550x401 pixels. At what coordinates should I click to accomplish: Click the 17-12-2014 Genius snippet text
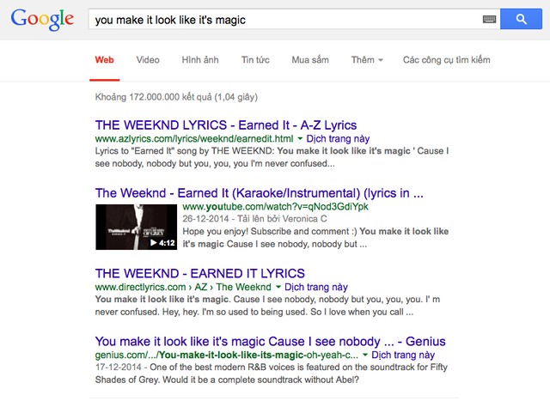pos(272,374)
